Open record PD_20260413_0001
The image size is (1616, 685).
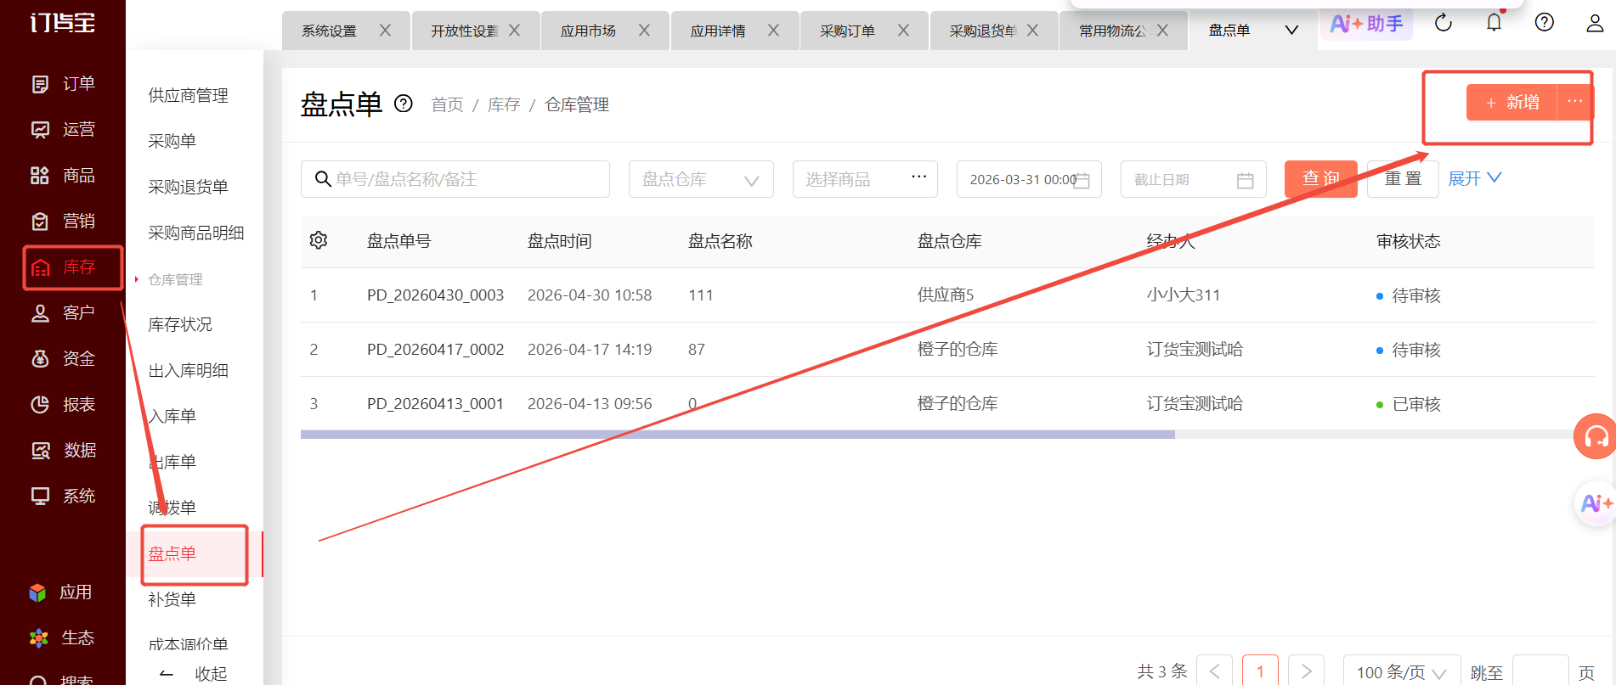click(x=435, y=403)
